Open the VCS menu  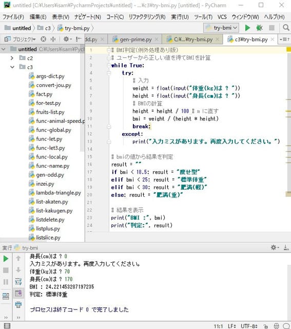pyautogui.click(x=222, y=17)
